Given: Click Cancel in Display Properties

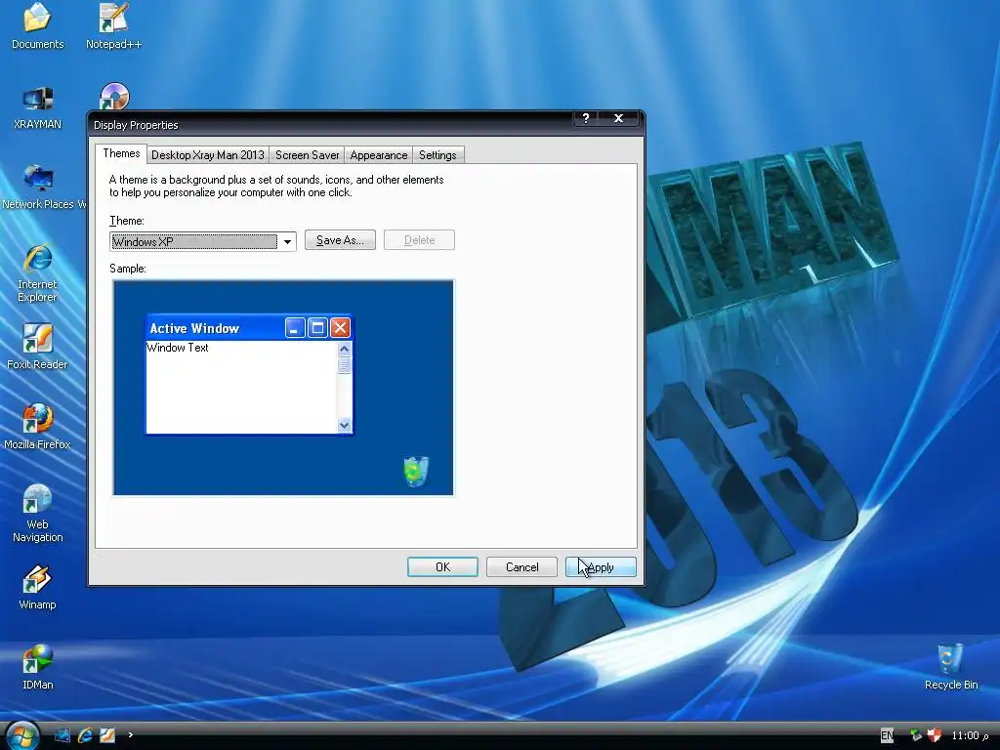Looking at the screenshot, I should click(x=521, y=567).
